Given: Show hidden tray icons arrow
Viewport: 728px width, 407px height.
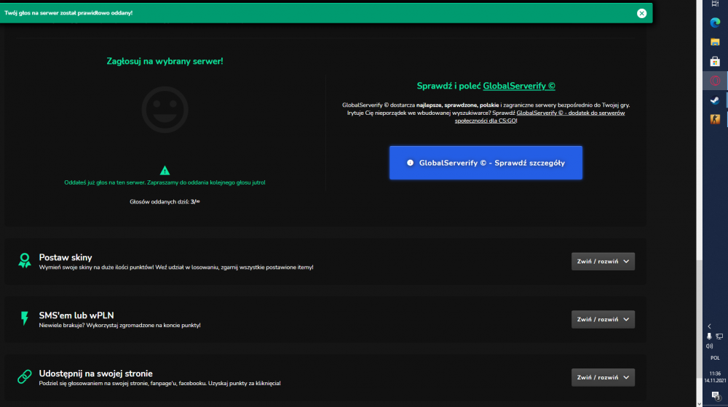Looking at the screenshot, I should point(709,326).
